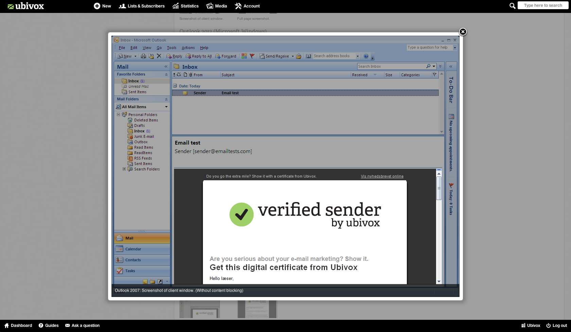This screenshot has height=332, width=571.
Task: Open the dropdown arrow next to New
Action: point(135,56)
